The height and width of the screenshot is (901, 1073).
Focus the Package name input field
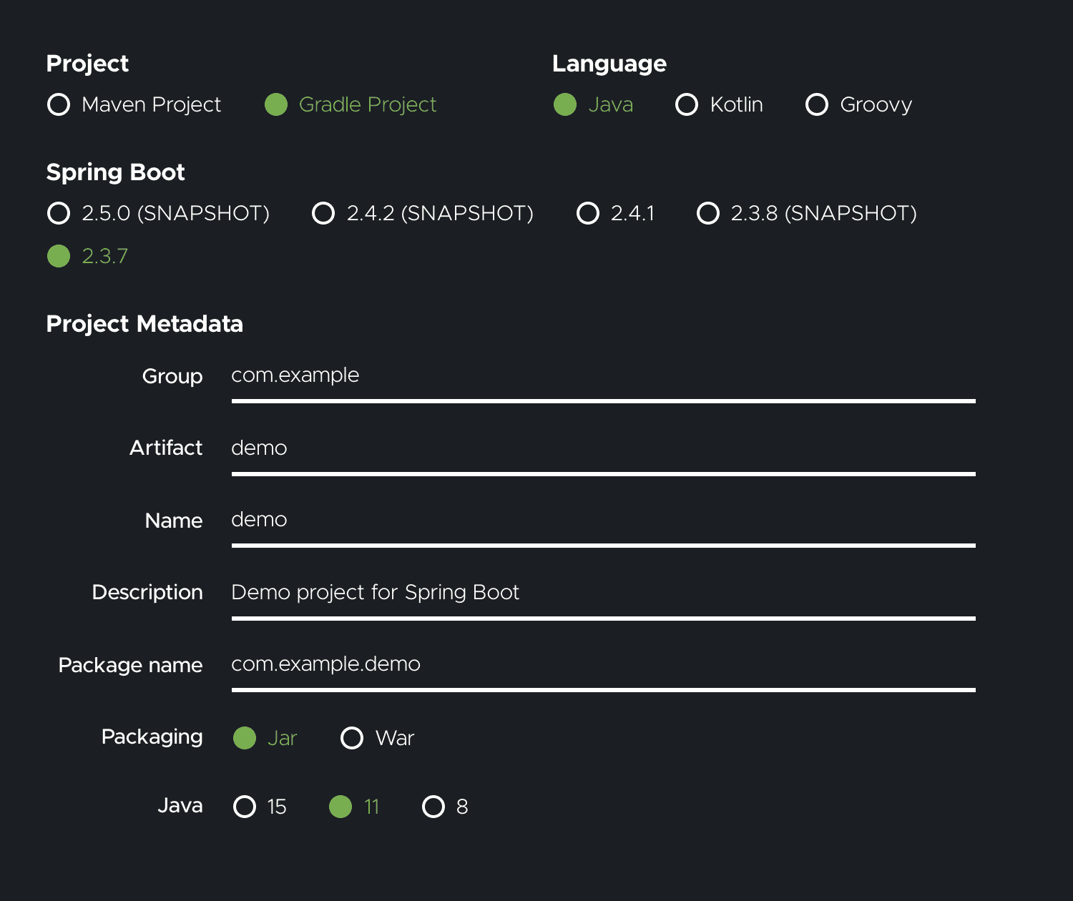603,668
